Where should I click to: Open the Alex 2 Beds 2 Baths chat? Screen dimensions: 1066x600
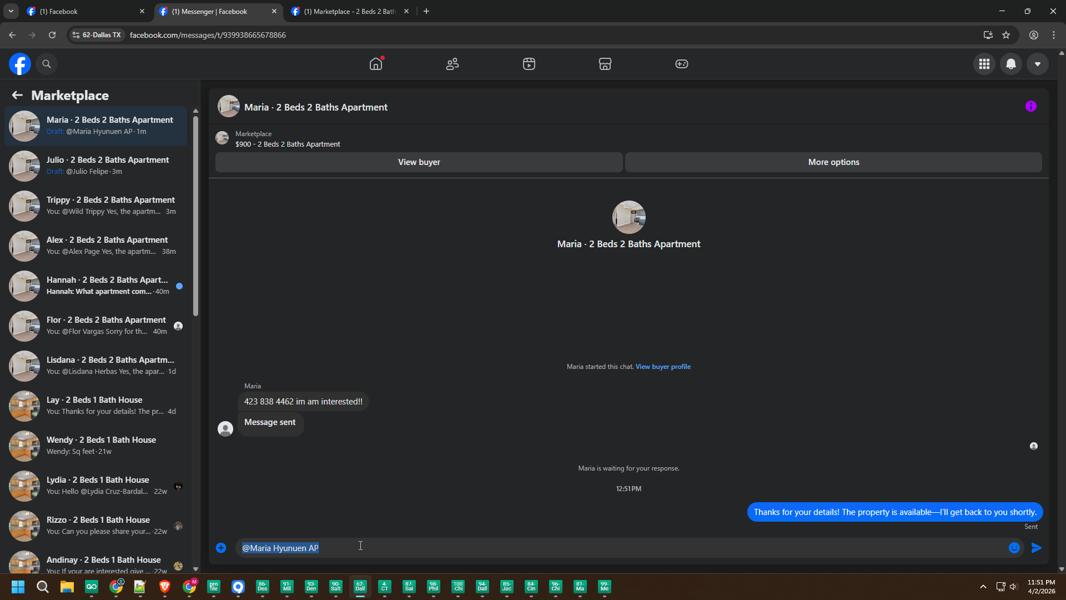96,246
